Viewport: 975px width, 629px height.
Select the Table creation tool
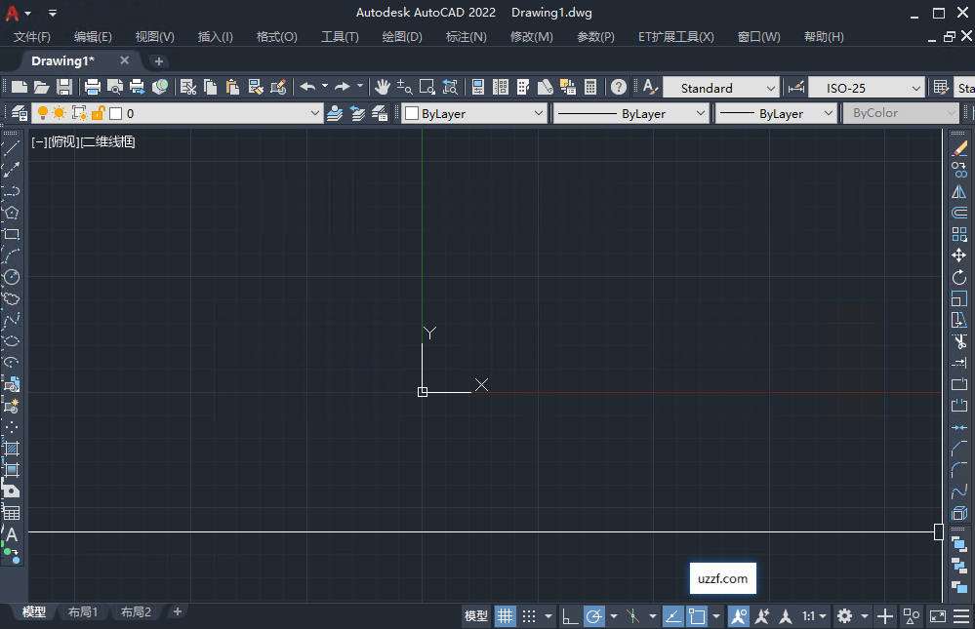[12, 511]
